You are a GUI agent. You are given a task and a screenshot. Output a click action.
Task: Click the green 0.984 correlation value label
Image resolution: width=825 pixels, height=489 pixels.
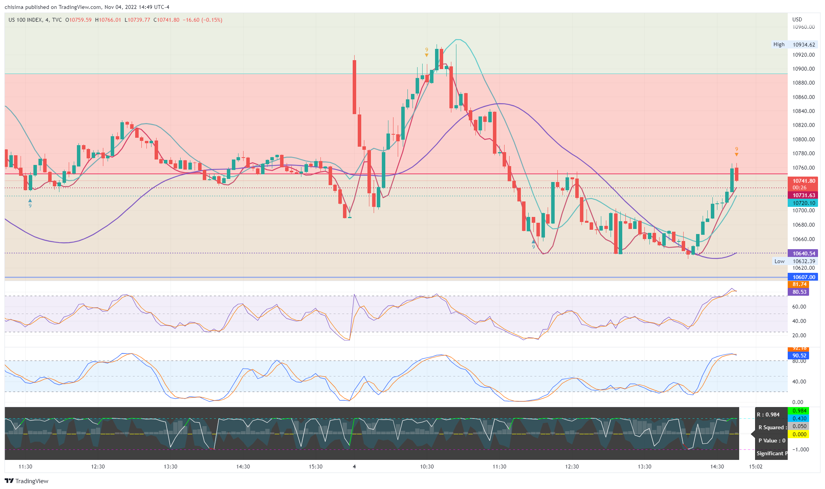click(x=799, y=411)
